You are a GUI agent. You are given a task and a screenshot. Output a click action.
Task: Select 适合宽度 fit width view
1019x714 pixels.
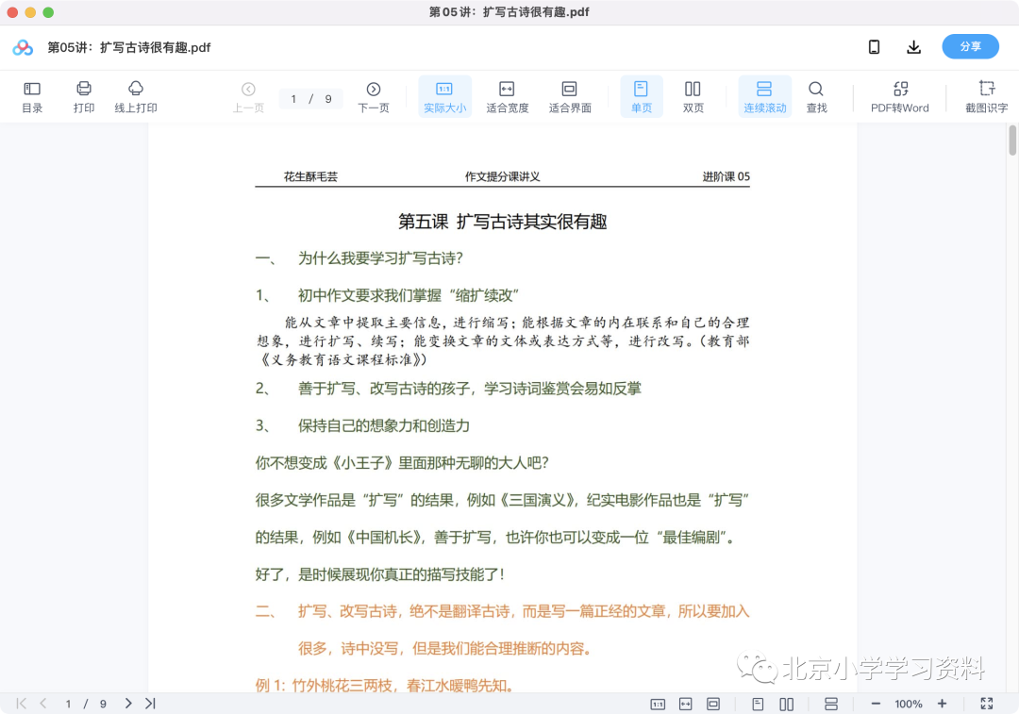507,97
